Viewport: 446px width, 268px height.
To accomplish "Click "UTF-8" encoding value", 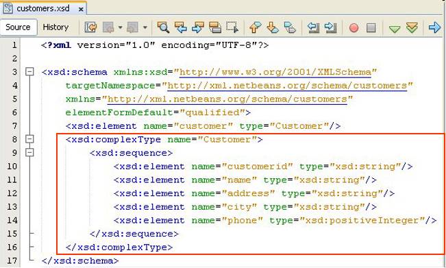I will (236, 45).
